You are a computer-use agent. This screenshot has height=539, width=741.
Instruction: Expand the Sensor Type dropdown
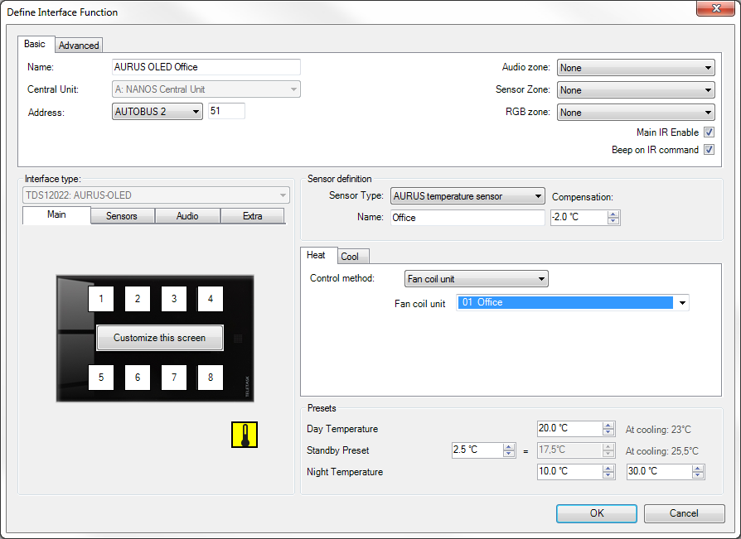click(467, 196)
